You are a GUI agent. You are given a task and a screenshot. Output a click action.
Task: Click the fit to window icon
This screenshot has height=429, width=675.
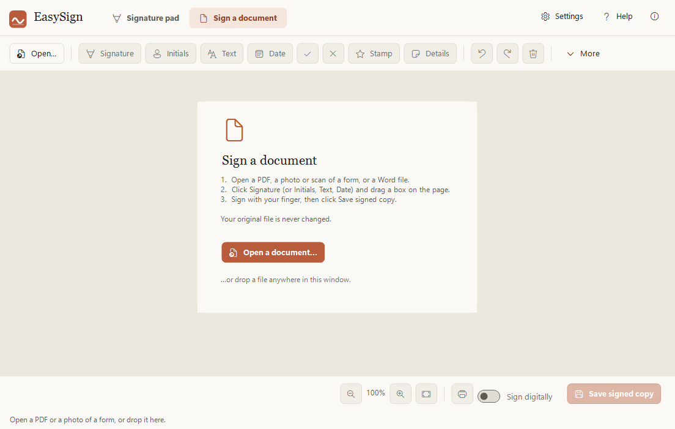point(426,394)
